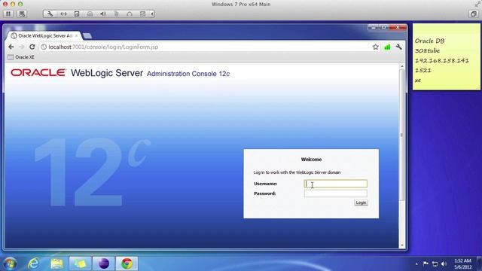482x271 pixels.
Task: Click the network adapter arrows icon
Action: (63, 14)
